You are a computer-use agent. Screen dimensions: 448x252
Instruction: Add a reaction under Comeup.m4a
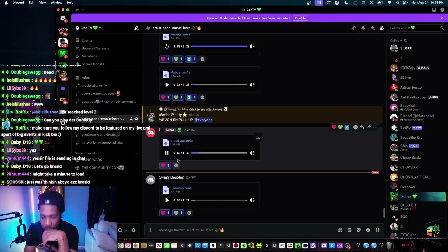point(189,213)
